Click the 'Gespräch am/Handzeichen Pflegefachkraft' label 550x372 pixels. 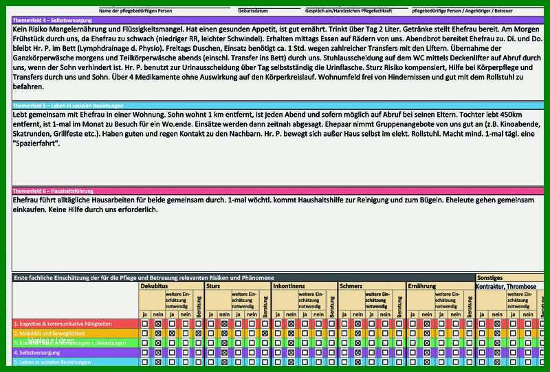(x=349, y=11)
